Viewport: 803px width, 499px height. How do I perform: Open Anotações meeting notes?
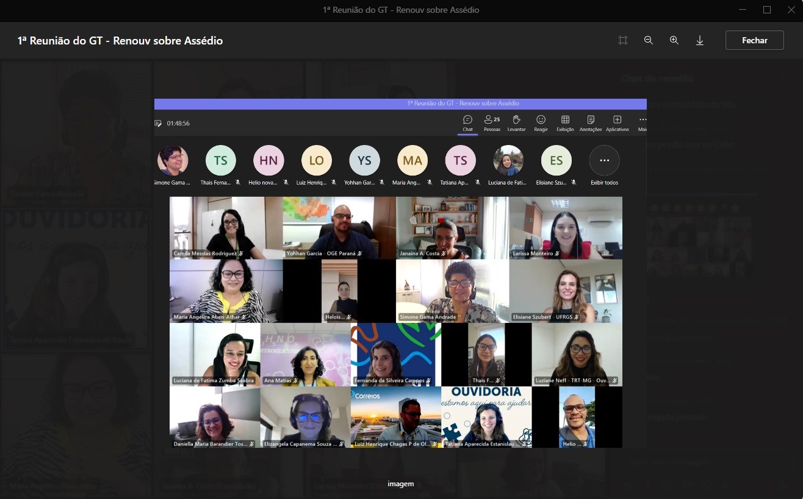point(591,122)
